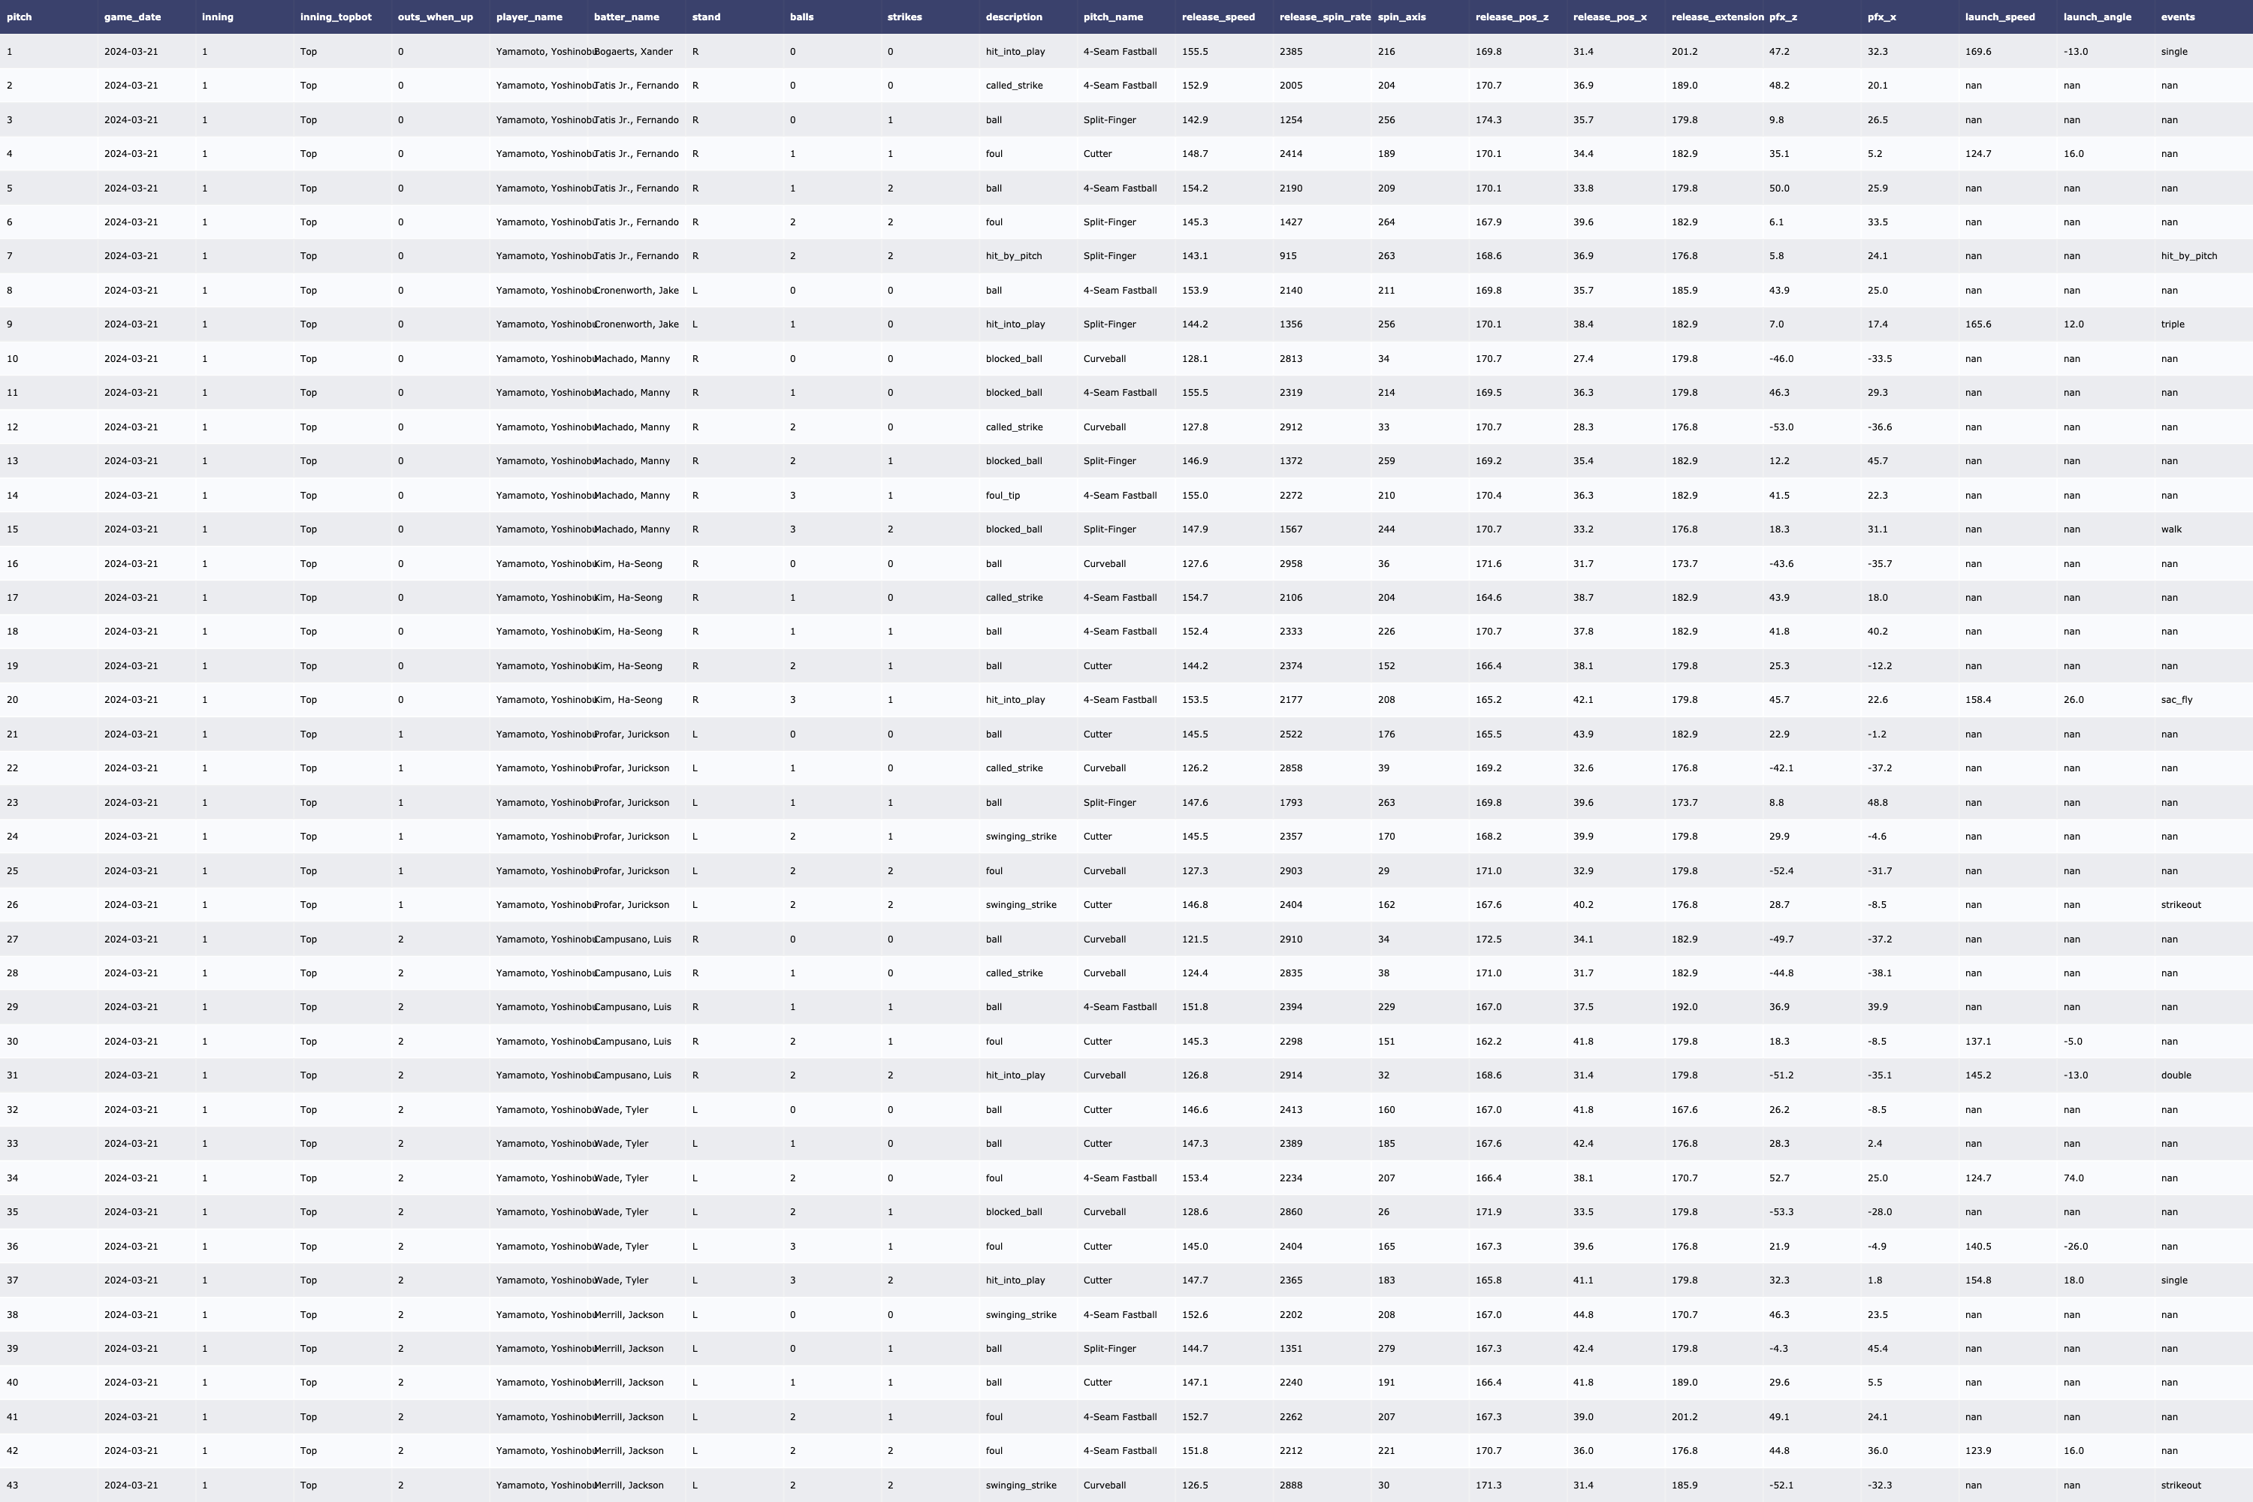Select 'Bogaerts, Xander' batter cell in row 1

pyautogui.click(x=633, y=52)
